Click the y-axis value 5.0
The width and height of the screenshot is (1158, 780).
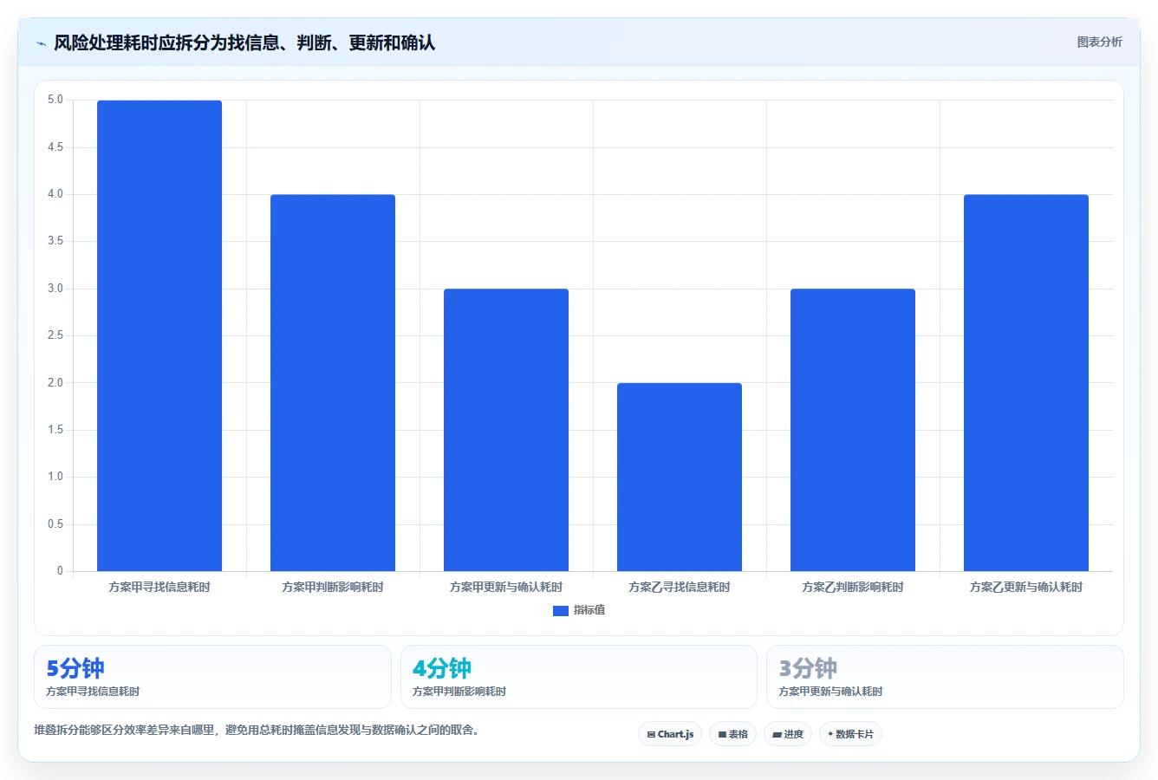pyautogui.click(x=55, y=100)
